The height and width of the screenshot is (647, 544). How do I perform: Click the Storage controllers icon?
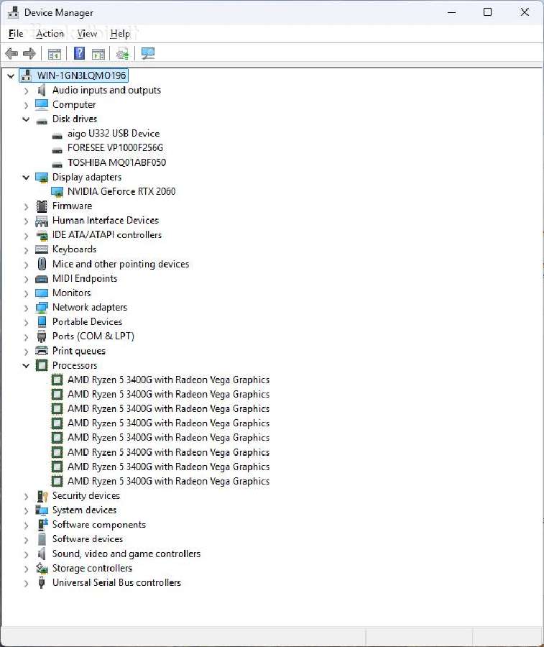point(42,568)
